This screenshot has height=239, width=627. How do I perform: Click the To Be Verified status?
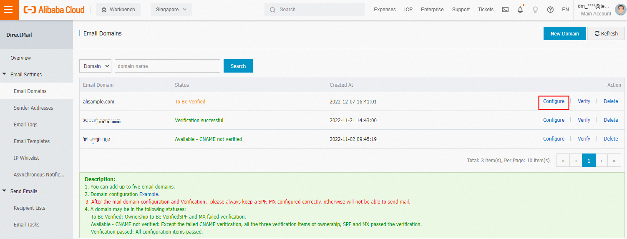[190, 101]
